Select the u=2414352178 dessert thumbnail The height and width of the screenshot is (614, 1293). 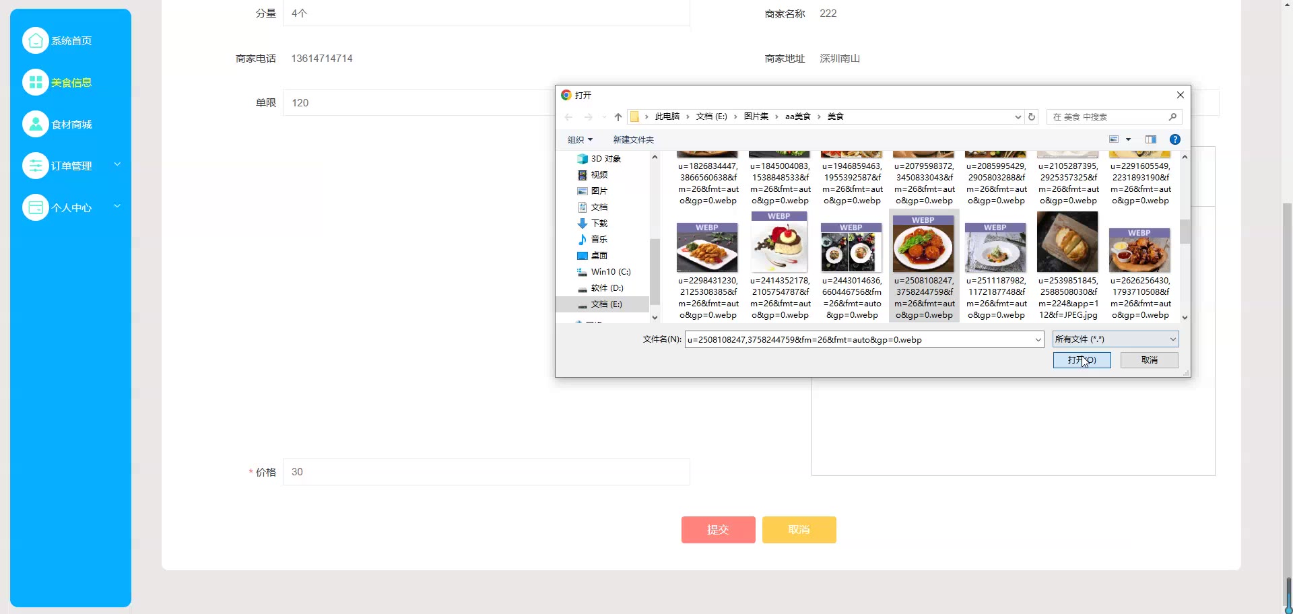[x=779, y=242]
